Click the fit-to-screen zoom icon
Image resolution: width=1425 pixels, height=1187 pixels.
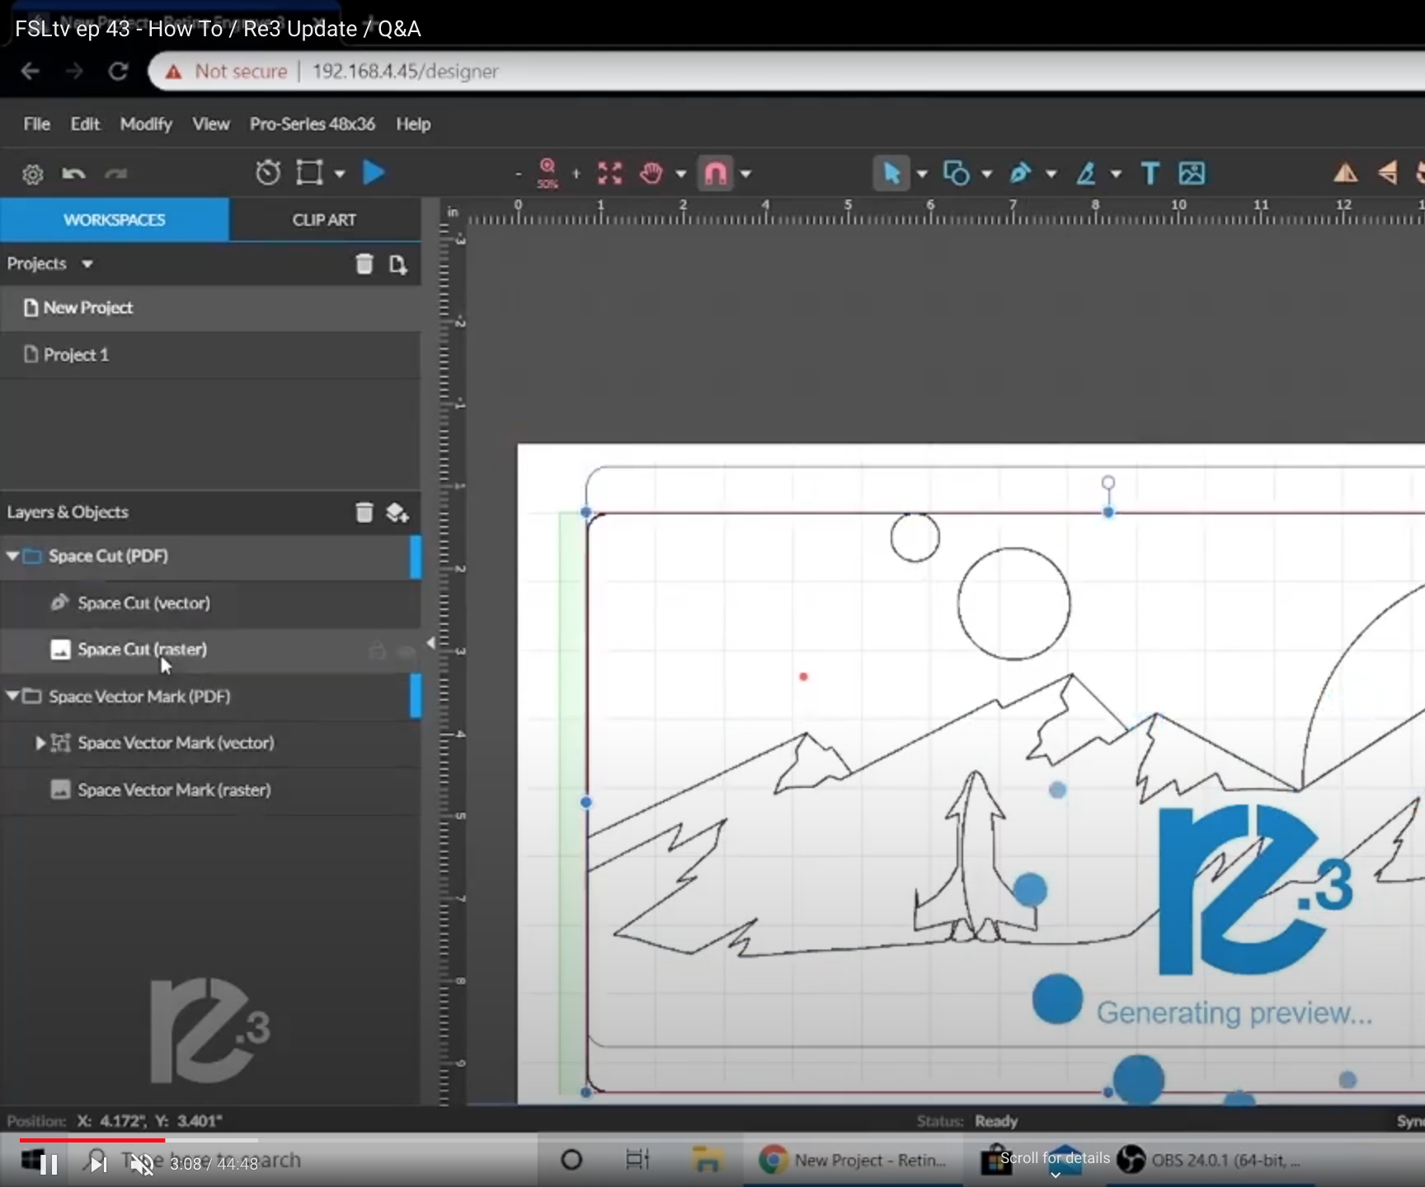[609, 173]
